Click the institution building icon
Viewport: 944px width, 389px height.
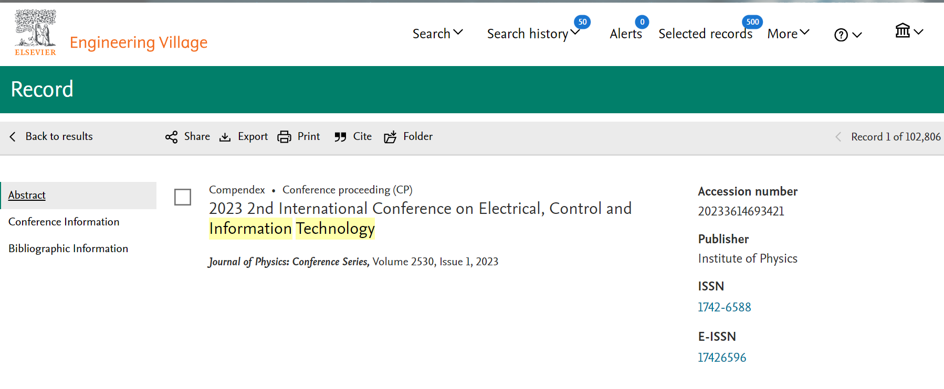coord(903,30)
